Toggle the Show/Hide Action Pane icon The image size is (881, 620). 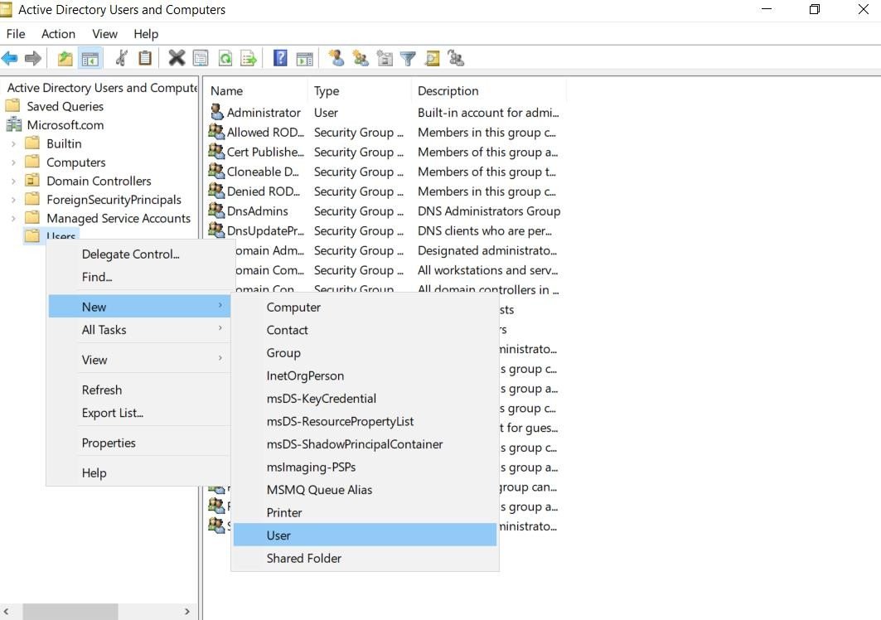(x=304, y=58)
